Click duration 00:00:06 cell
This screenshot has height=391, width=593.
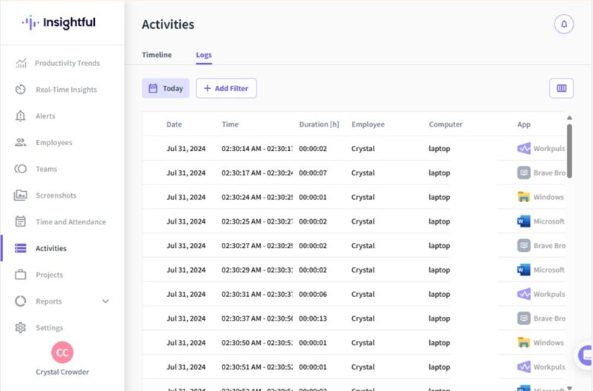point(313,294)
